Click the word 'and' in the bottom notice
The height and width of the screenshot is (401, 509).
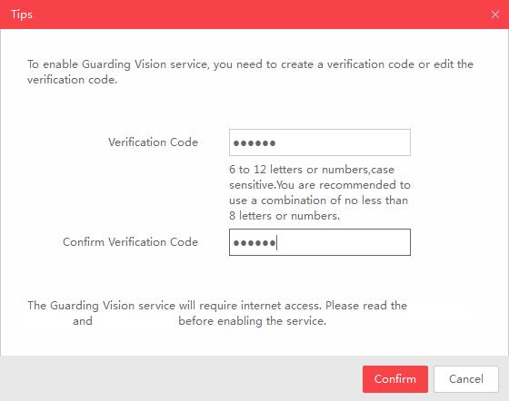click(83, 321)
